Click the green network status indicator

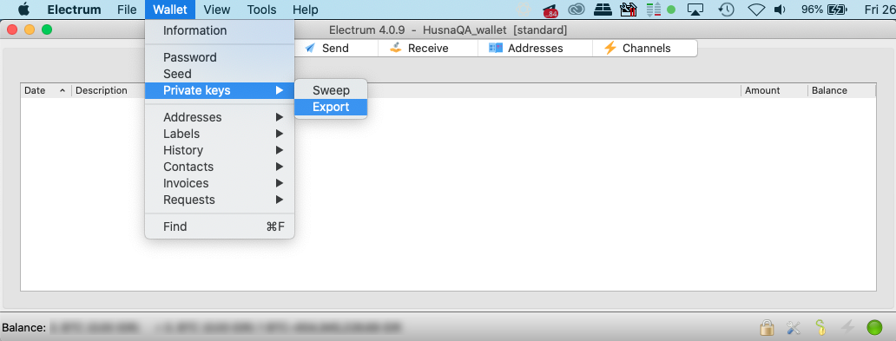[x=874, y=327]
